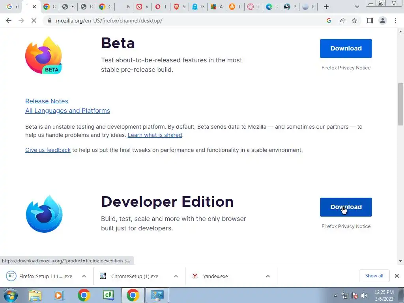404x303 pixels.
Task: Switch to the Opera GX tab
Action: pyautogui.click(x=254, y=7)
